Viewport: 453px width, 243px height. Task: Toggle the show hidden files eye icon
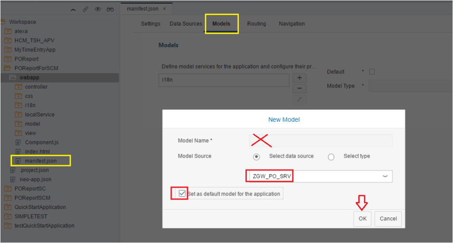98,9
